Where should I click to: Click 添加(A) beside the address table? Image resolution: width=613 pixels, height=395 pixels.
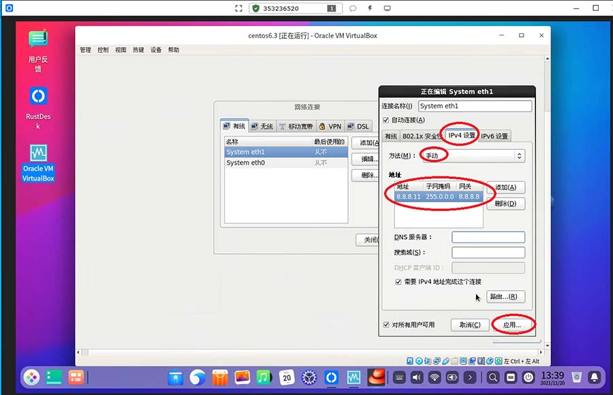tap(505, 187)
